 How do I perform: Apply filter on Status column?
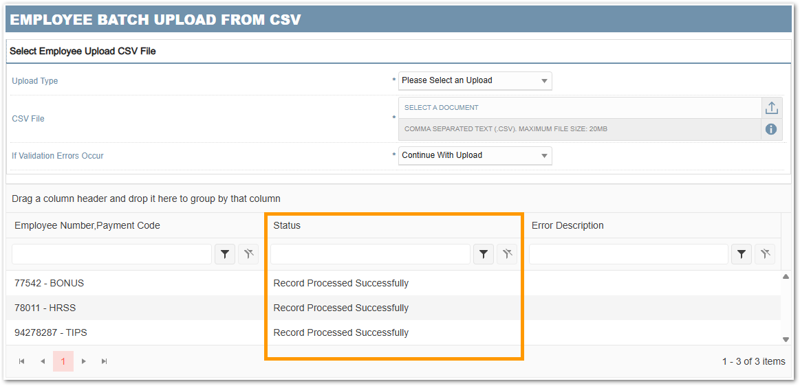[x=484, y=254]
